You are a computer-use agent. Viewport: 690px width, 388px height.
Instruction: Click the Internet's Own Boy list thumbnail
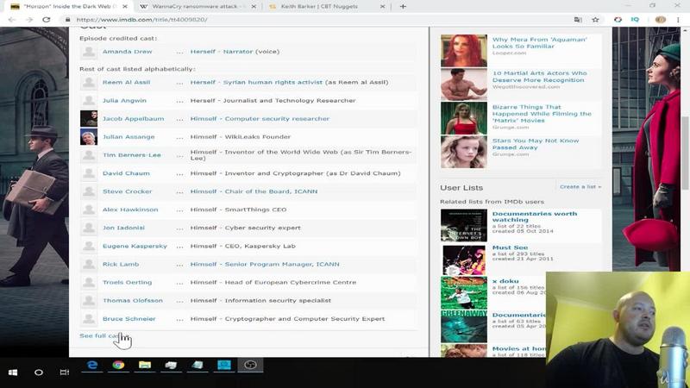[x=464, y=226]
